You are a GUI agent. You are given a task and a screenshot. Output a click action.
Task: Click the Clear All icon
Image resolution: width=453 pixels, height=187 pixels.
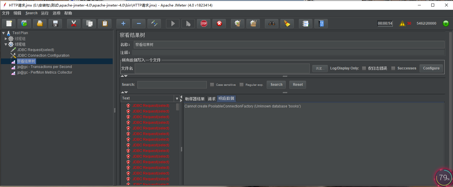pos(253,23)
